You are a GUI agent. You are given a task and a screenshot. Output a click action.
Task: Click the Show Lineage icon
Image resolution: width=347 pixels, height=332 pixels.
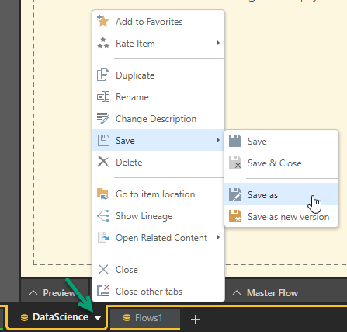(x=103, y=215)
